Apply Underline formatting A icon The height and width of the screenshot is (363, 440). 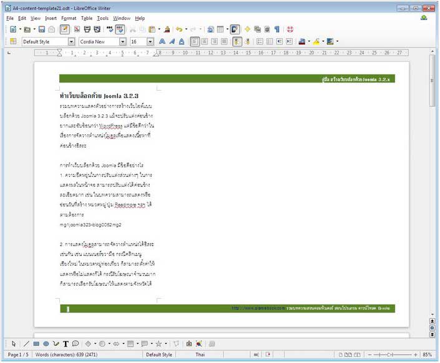coord(182,42)
